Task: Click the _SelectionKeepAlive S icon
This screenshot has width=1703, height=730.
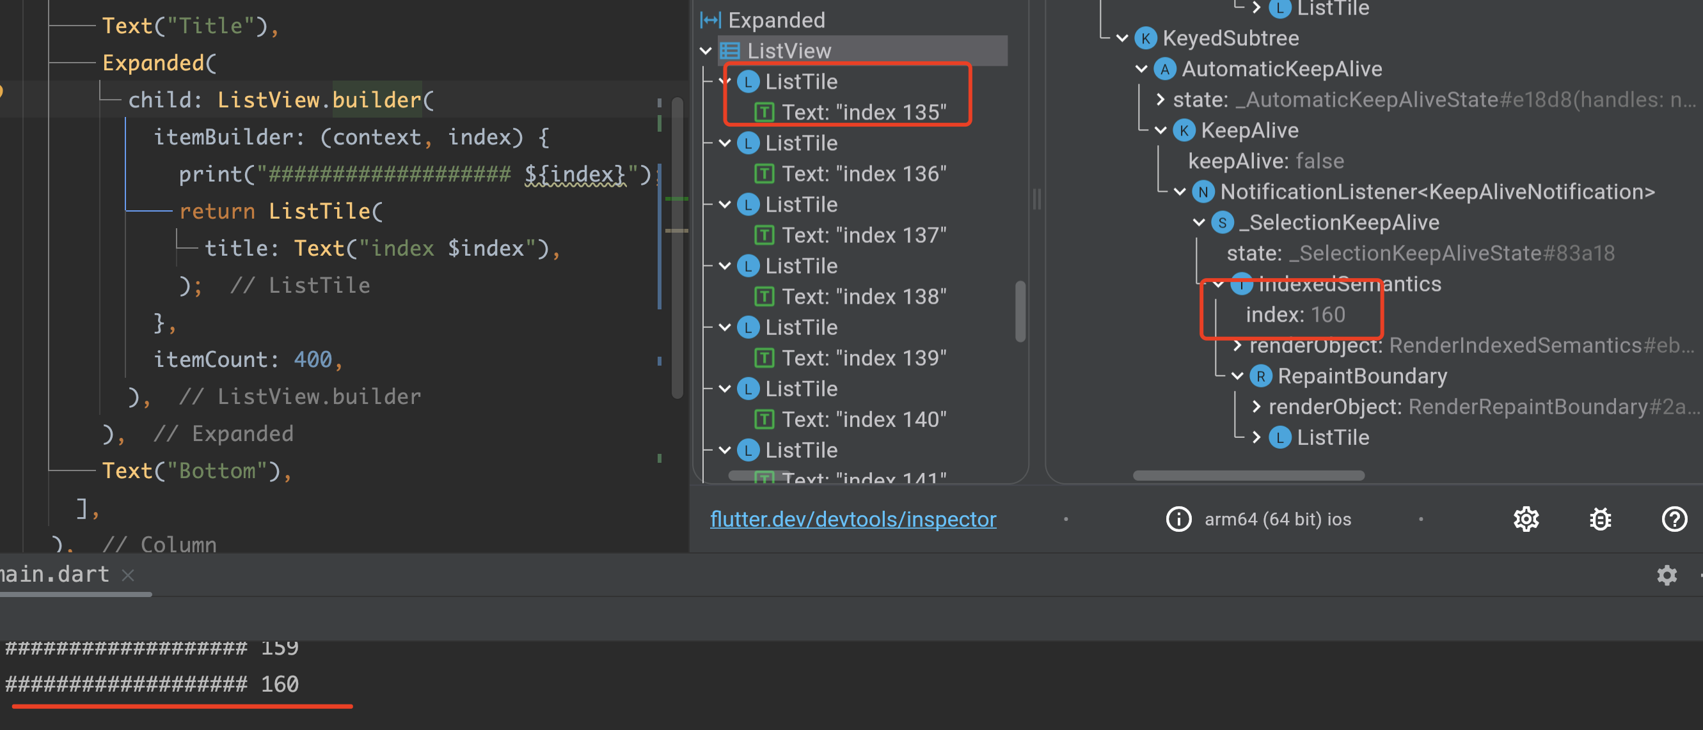Action: point(1222,222)
